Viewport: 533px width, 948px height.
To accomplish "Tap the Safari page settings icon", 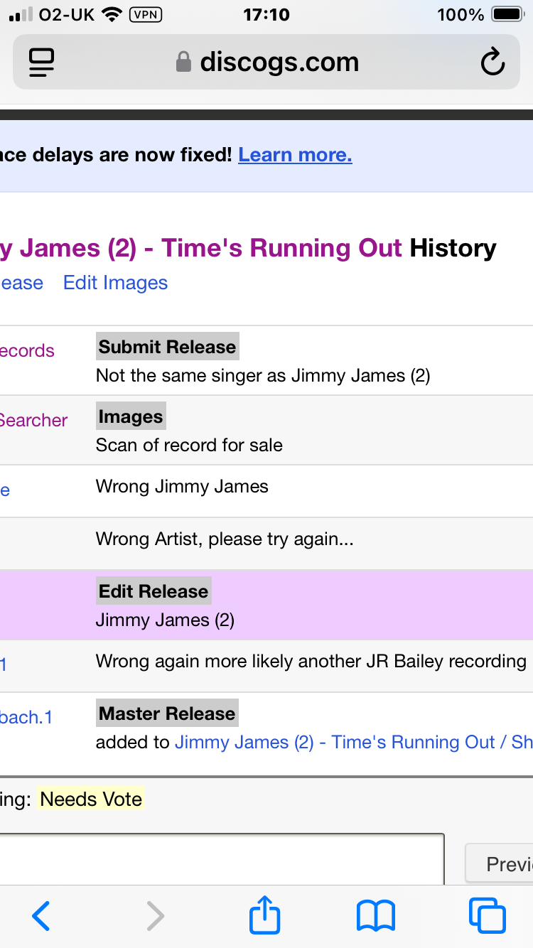I will click(x=42, y=63).
